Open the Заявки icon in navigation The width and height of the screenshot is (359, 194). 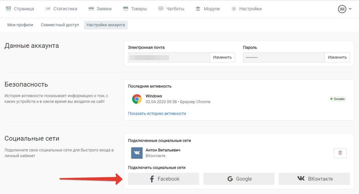(x=91, y=9)
